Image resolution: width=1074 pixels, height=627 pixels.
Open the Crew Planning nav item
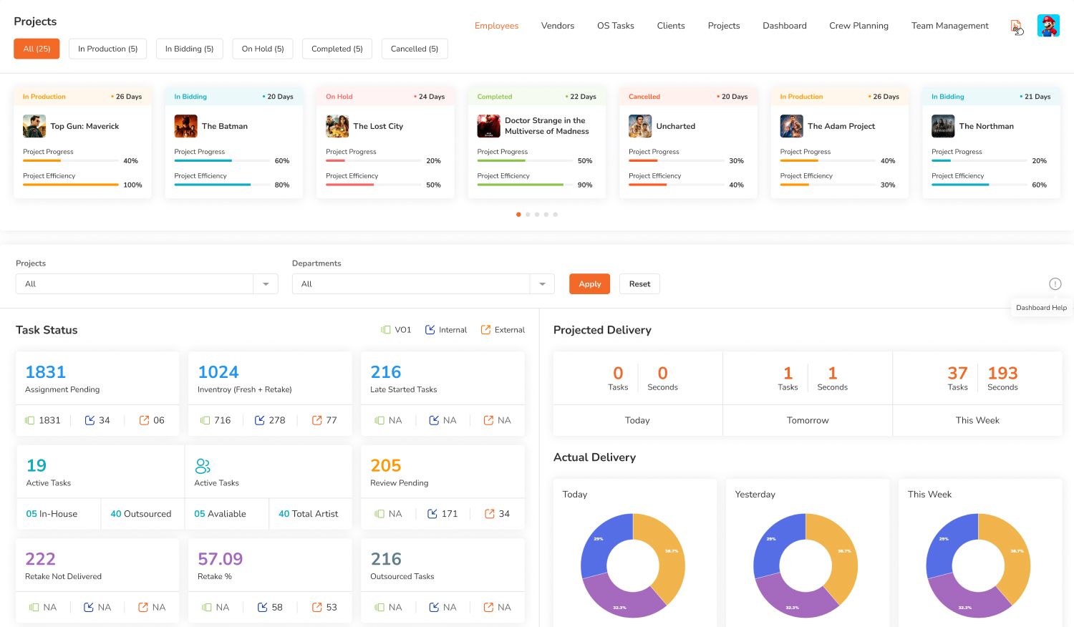tap(858, 26)
